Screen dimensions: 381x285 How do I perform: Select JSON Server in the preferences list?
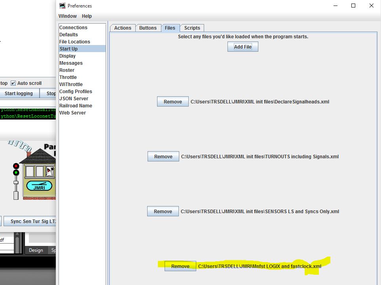coord(82,99)
